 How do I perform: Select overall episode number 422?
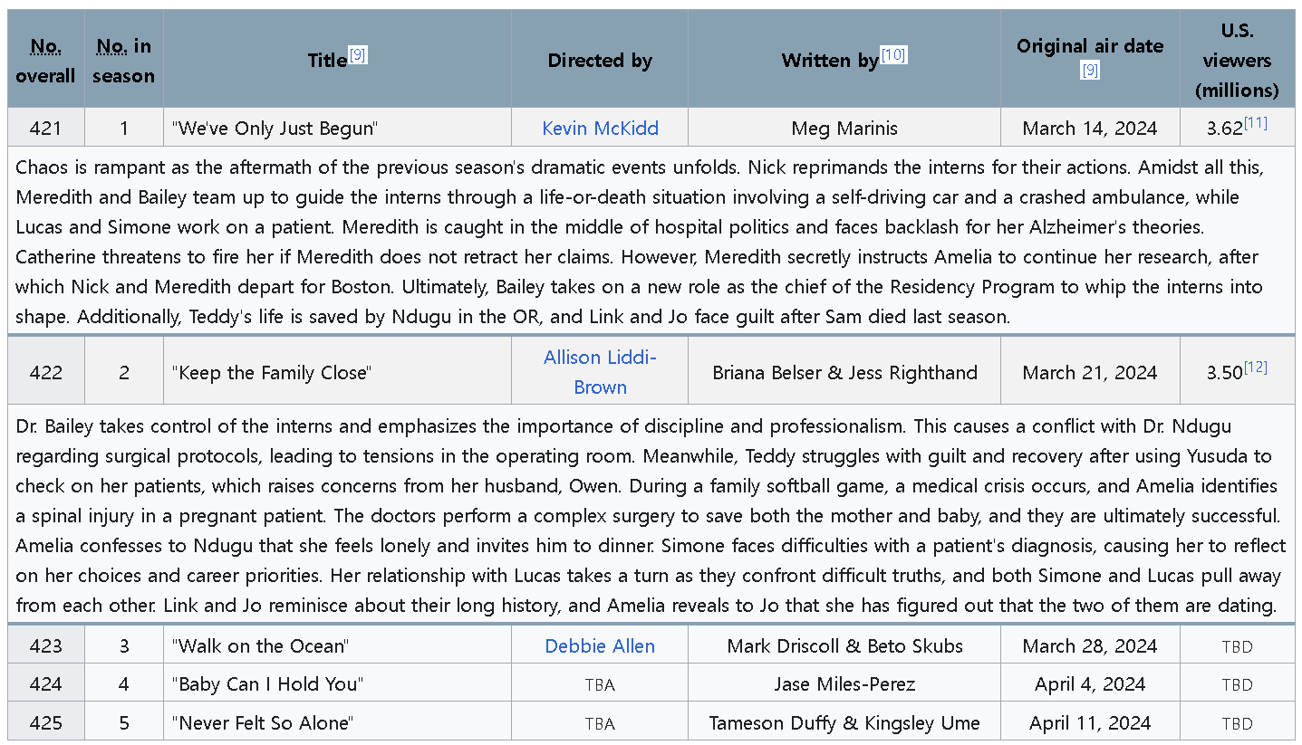point(45,372)
